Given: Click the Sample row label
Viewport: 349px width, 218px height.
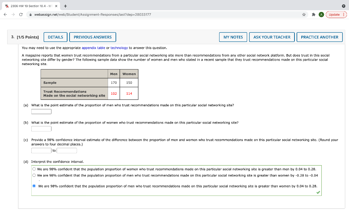Looking at the screenshot, I should [50, 82].
